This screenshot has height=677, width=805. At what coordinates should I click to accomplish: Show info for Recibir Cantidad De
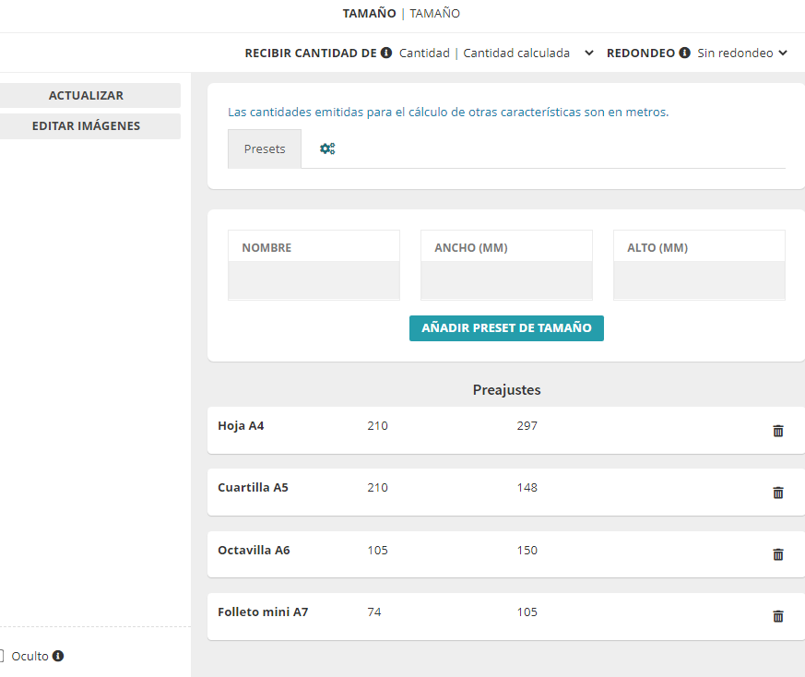[386, 53]
